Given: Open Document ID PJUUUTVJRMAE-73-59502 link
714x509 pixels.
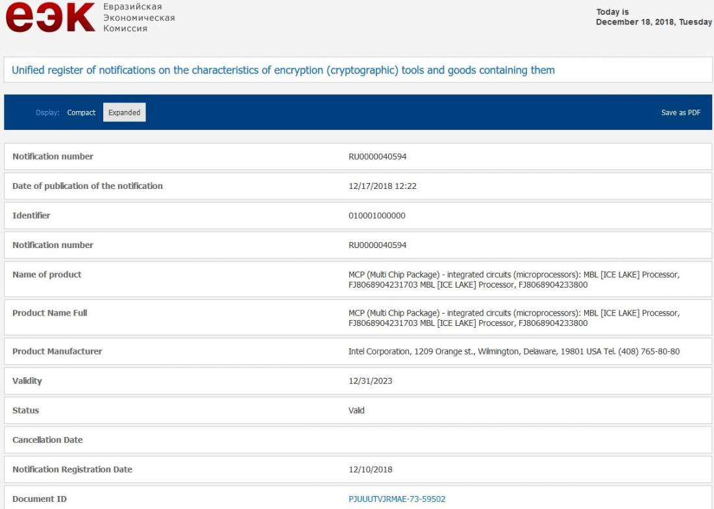Looking at the screenshot, I should 397,499.
